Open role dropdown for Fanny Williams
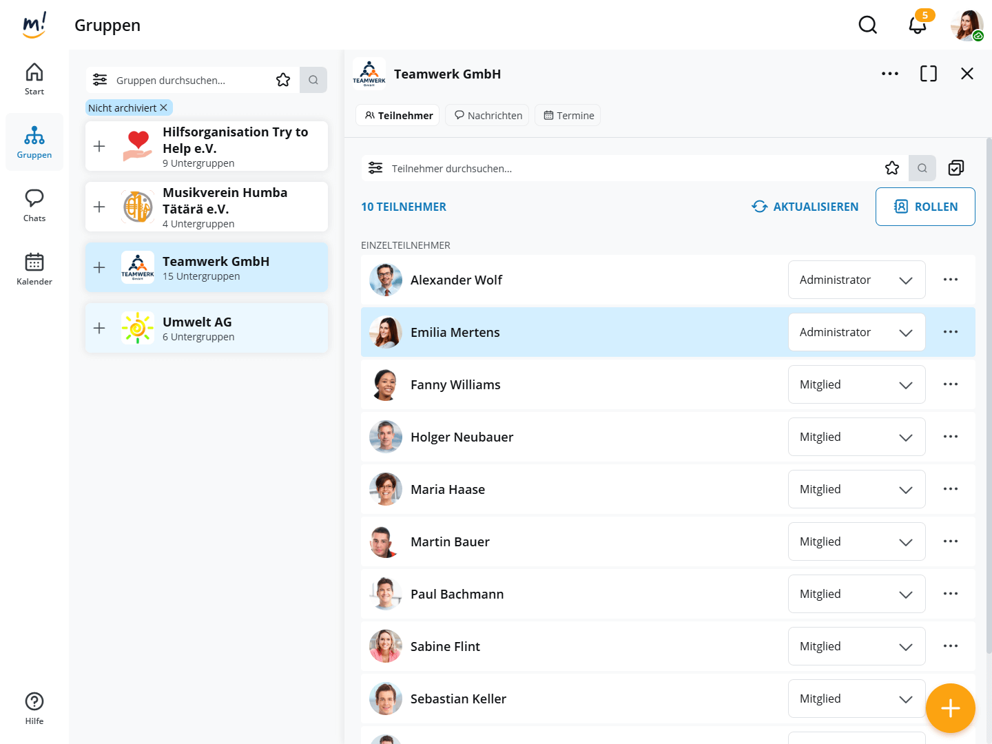Screen dimensions: 992x744 856,384
